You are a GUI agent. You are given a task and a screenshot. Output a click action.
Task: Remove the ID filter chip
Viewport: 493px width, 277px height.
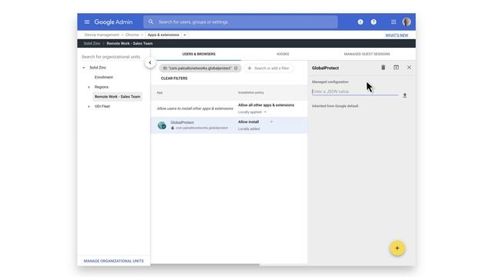pos(236,68)
